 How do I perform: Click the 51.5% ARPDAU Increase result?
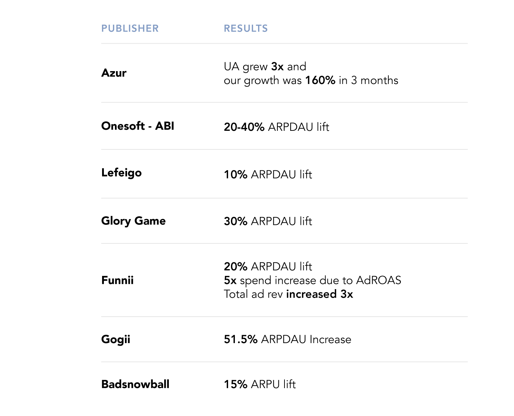click(x=287, y=339)
